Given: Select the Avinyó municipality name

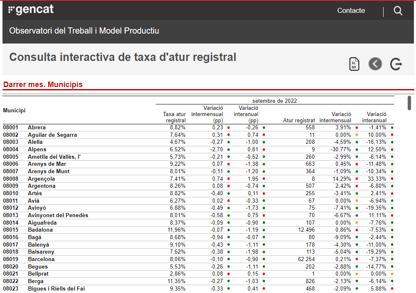Looking at the screenshot, I should (37, 208).
